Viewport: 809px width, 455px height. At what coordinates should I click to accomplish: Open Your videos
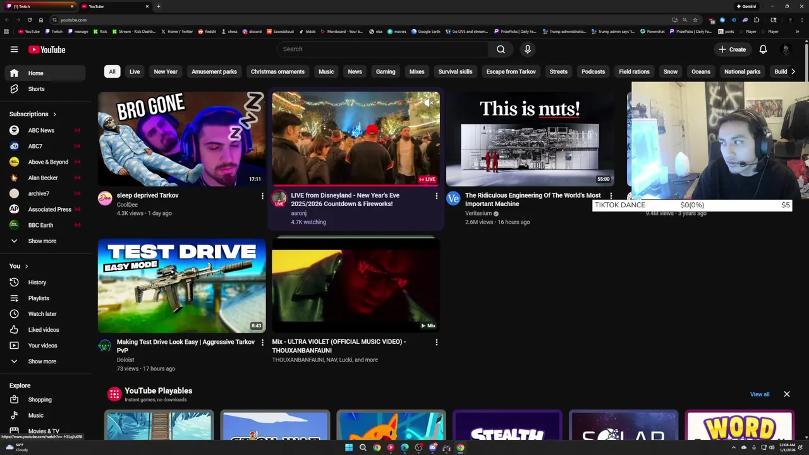pos(44,346)
